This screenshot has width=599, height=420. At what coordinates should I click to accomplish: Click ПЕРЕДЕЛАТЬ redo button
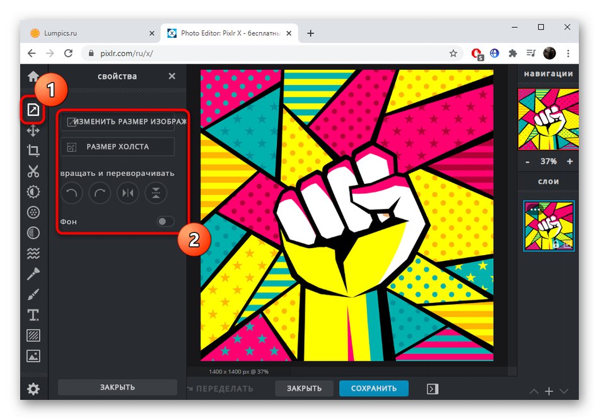click(x=221, y=389)
